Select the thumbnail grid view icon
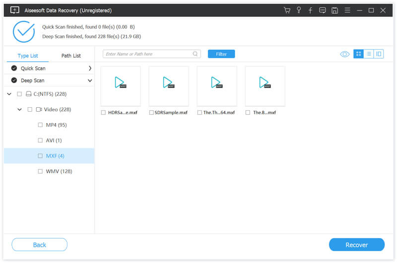Screen dimensions: 397x263 coord(358,54)
